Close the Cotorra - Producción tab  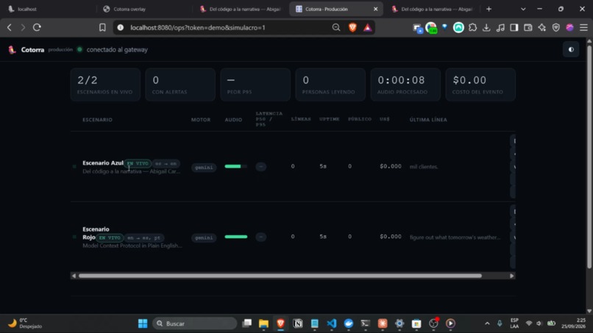[375, 9]
